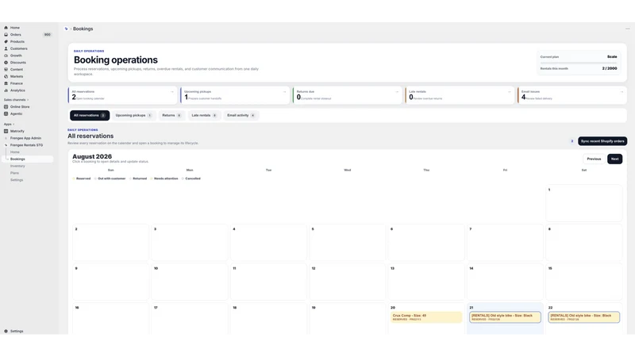Viewport: 635px width, 357px height.
Task: Open the Markets globe icon
Action: (x=6, y=76)
